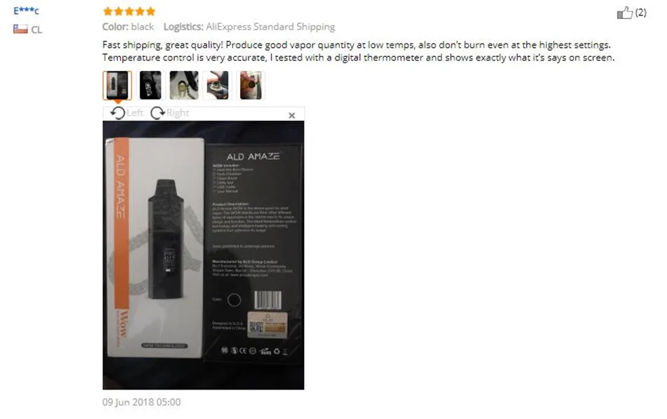667x419 pixels.
Task: Click the enlarged ALD AMAZE box photo
Action: point(204,255)
